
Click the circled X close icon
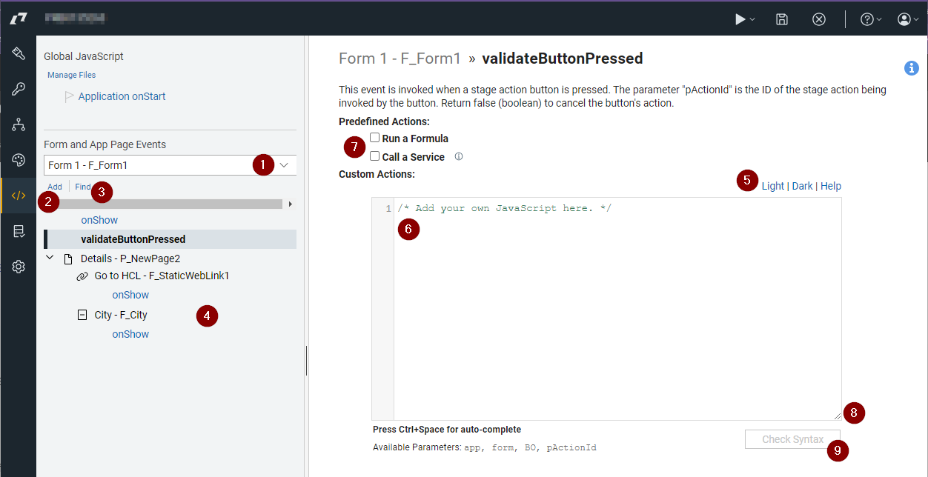pos(819,20)
